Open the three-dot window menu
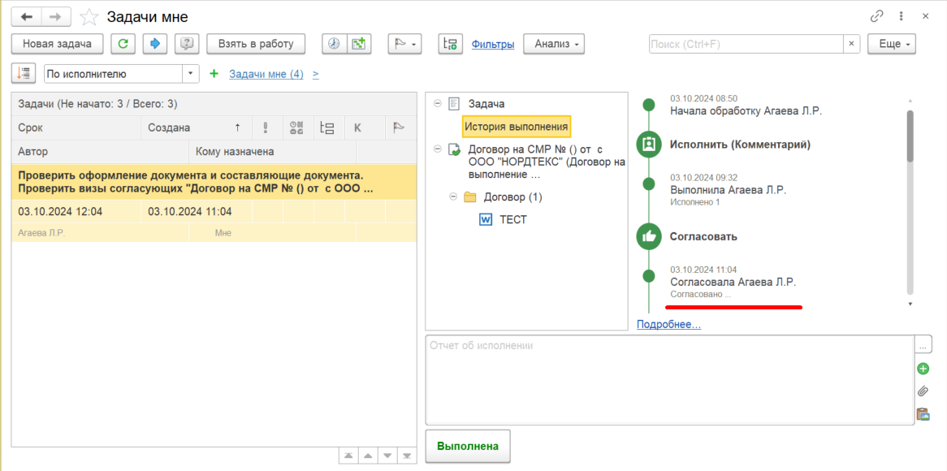 (x=901, y=17)
